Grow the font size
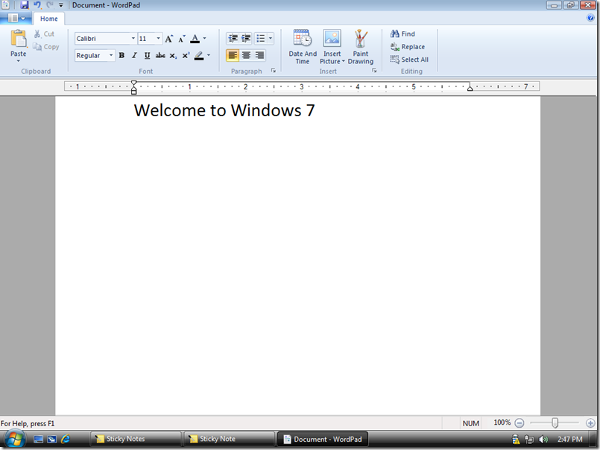Viewport: 600px width, 450px height. pos(168,38)
